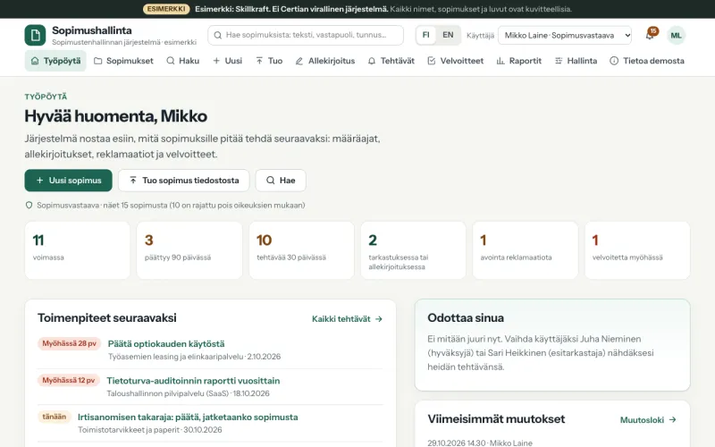
Task: Click the bar chart icon beside Raportit
Action: [x=500, y=61]
